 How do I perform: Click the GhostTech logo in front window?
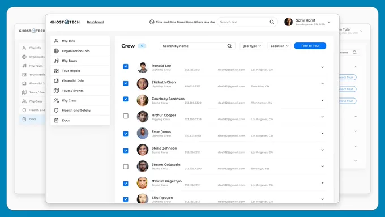click(x=65, y=22)
